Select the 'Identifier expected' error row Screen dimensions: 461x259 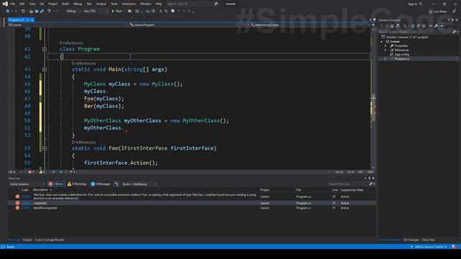[x=192, y=208]
